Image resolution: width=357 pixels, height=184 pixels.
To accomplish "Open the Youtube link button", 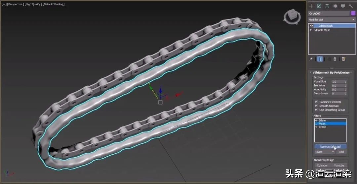I will (339, 166).
